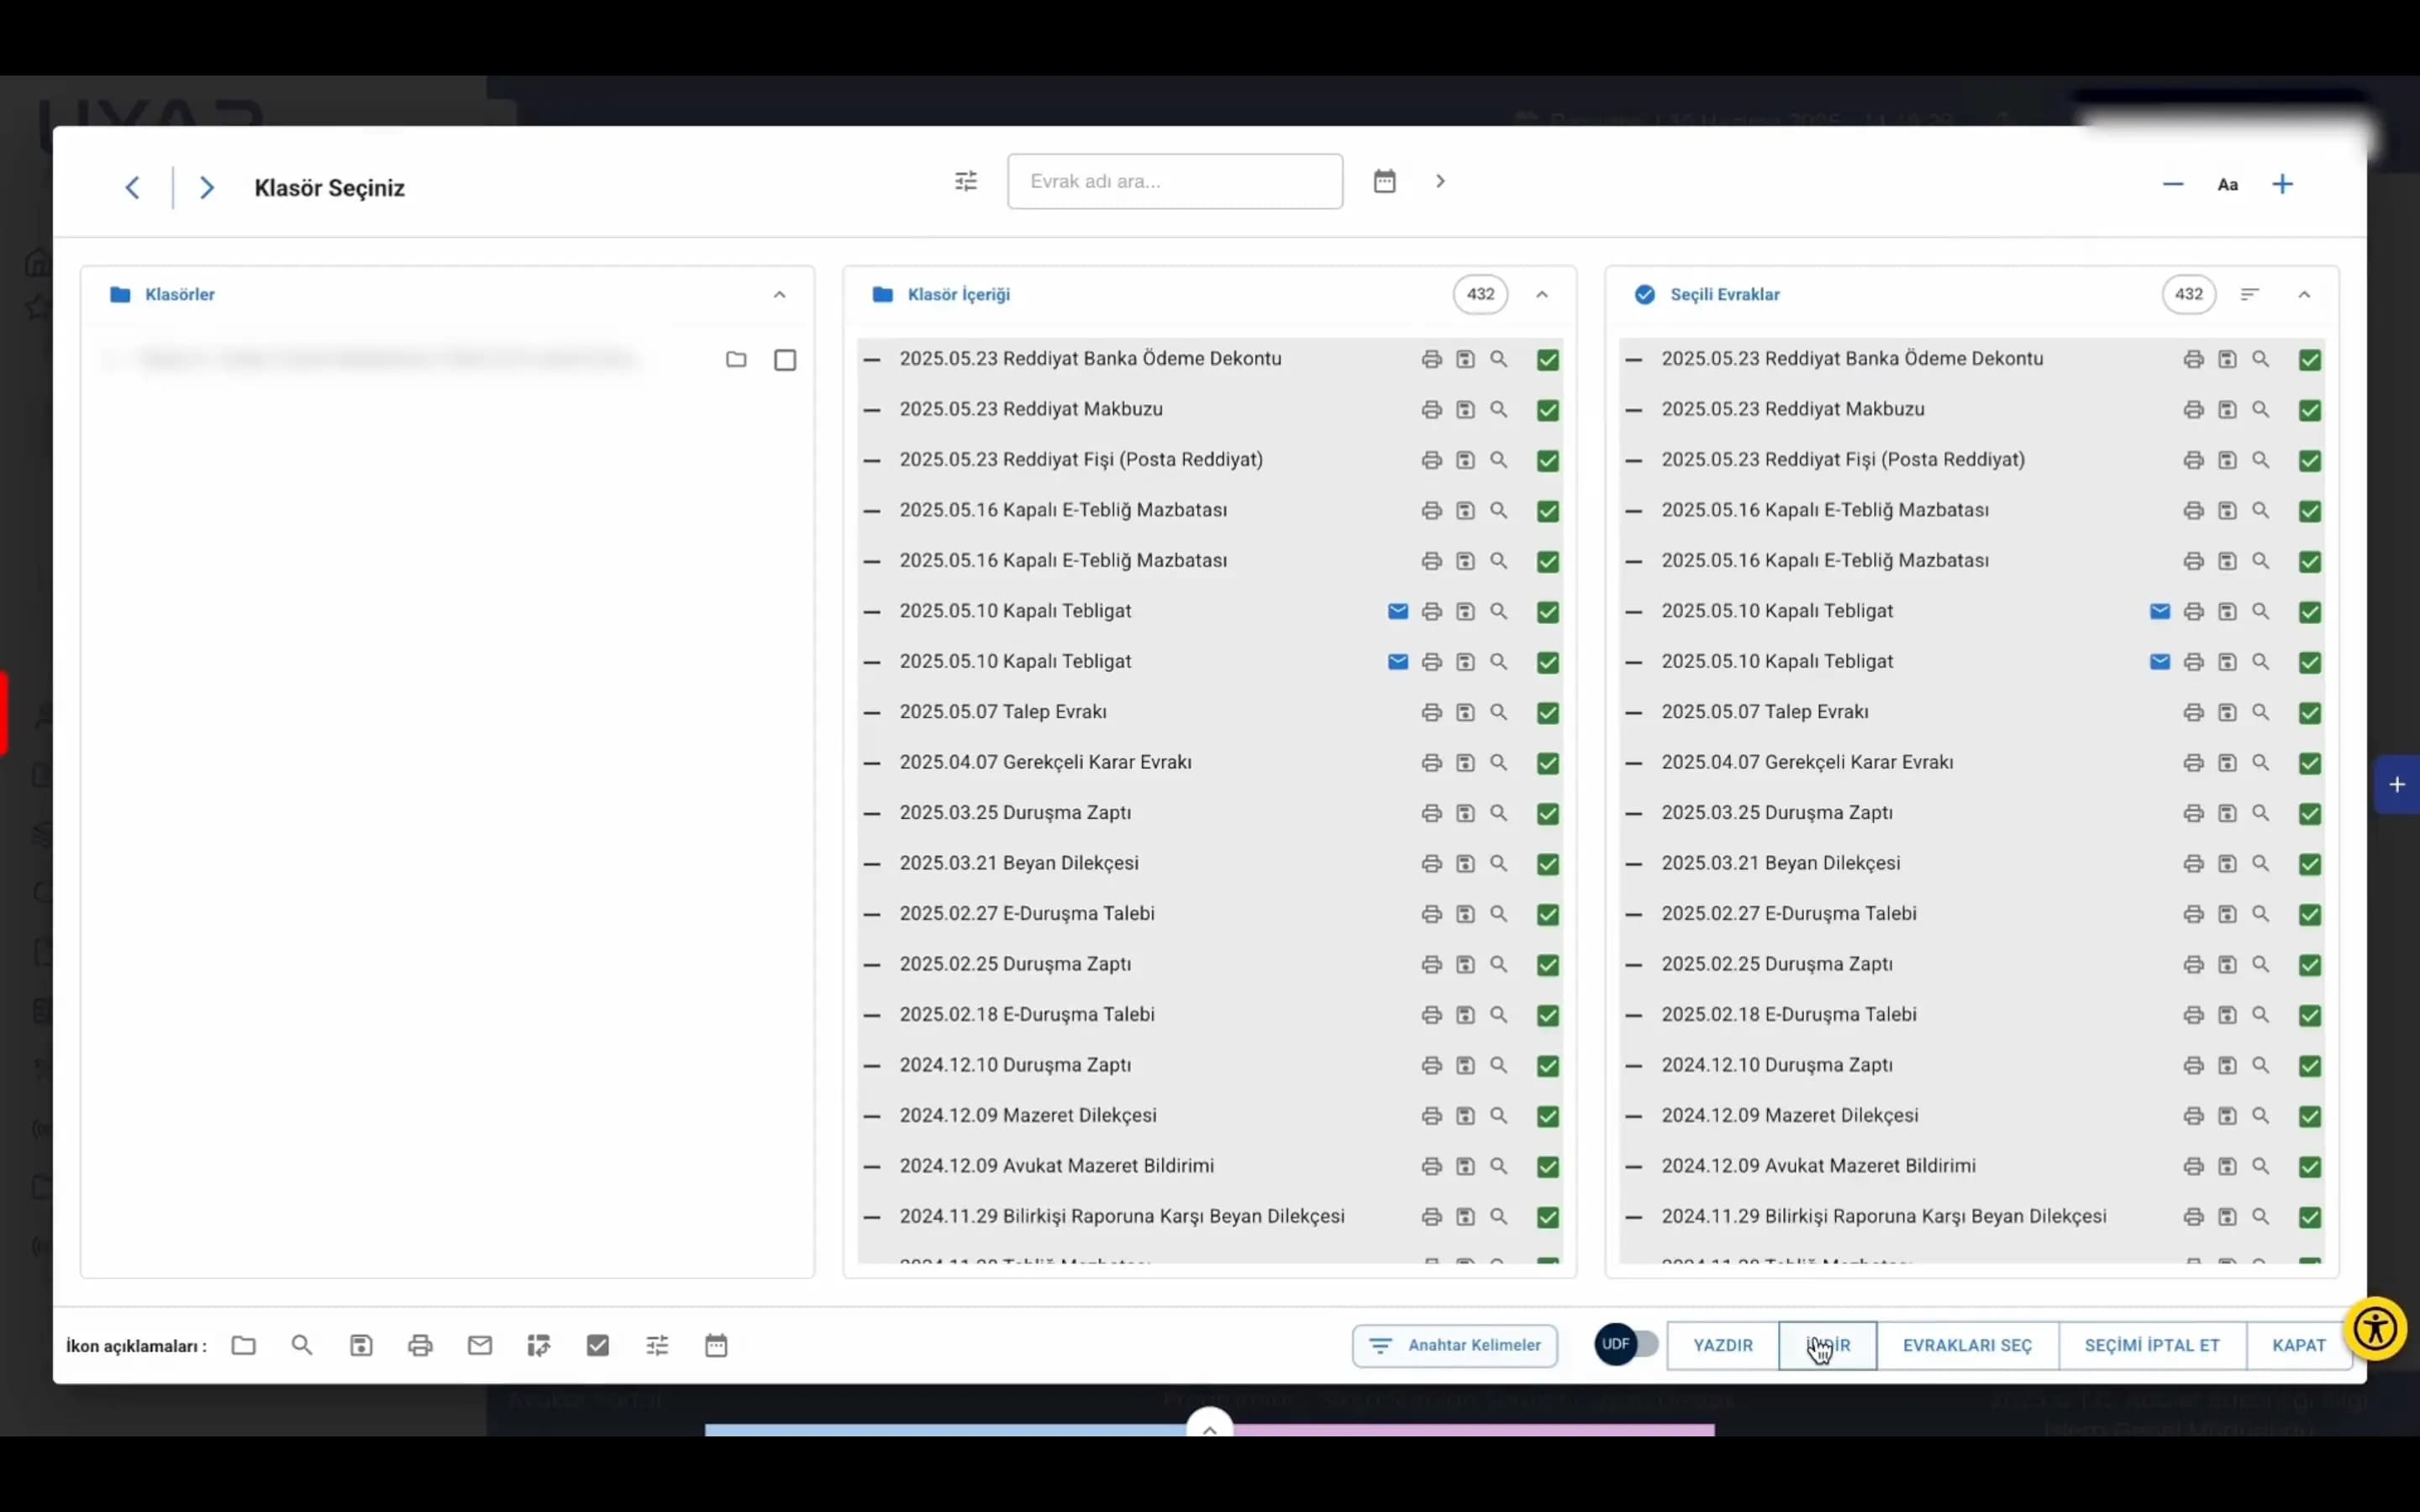This screenshot has height=1512, width=2420.
Task: Click the YAZDIR button
Action: tap(1723, 1345)
